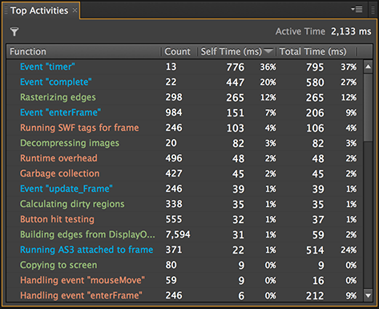Viewport: 379px width, 309px height.
Task: Open the panel options menu icon
Action: click(x=357, y=10)
